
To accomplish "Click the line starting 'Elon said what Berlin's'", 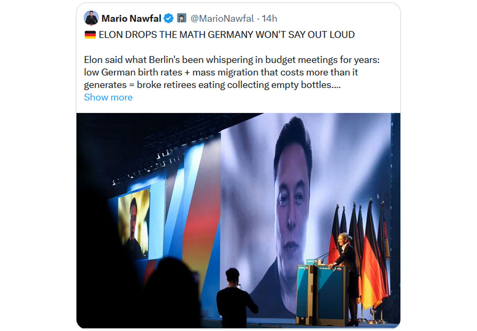I will tap(232, 60).
